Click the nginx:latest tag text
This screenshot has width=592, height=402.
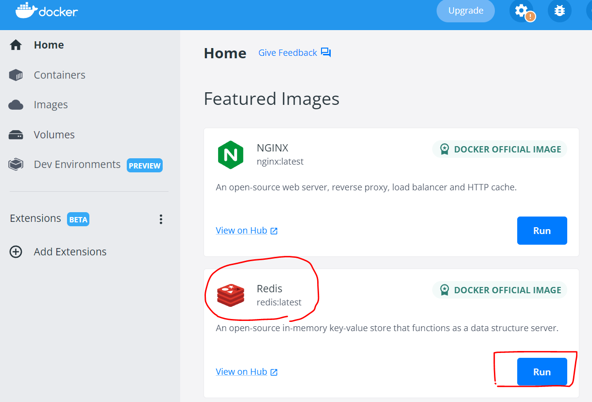(x=280, y=162)
